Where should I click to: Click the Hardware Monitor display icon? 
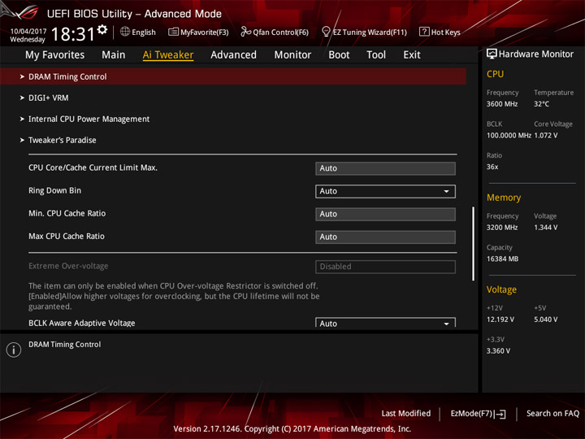(492, 54)
